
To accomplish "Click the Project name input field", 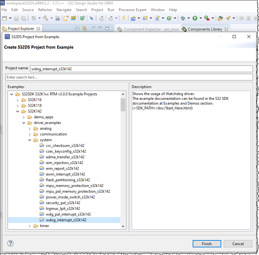I will coord(141,69).
